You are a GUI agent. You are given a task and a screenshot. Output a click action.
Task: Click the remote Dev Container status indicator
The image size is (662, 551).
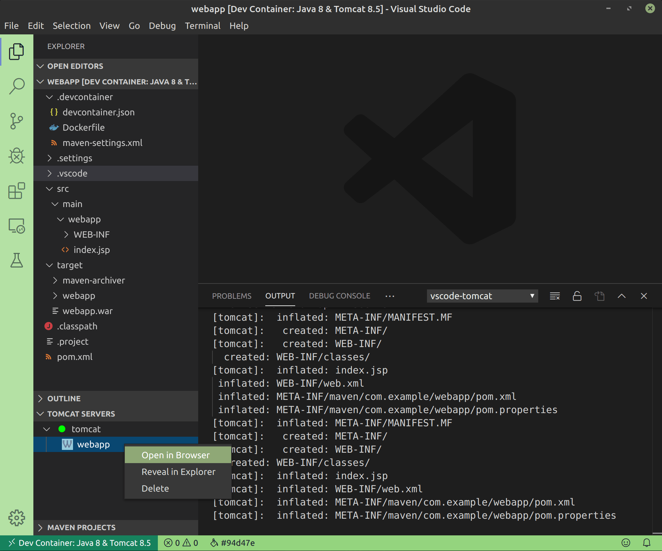tap(79, 543)
